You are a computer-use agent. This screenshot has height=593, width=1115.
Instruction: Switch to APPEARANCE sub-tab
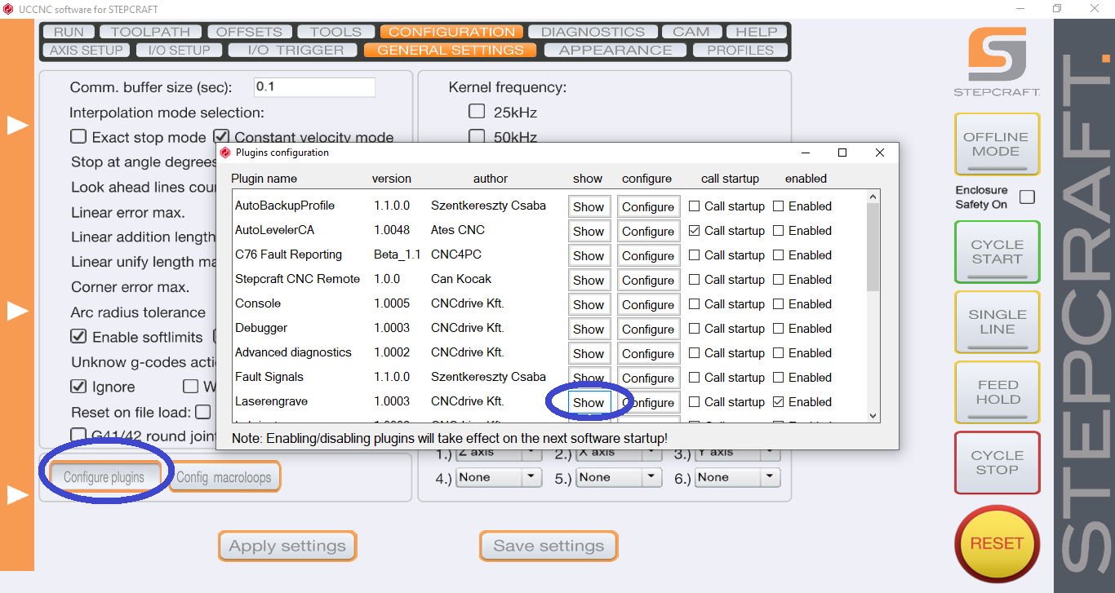click(615, 50)
